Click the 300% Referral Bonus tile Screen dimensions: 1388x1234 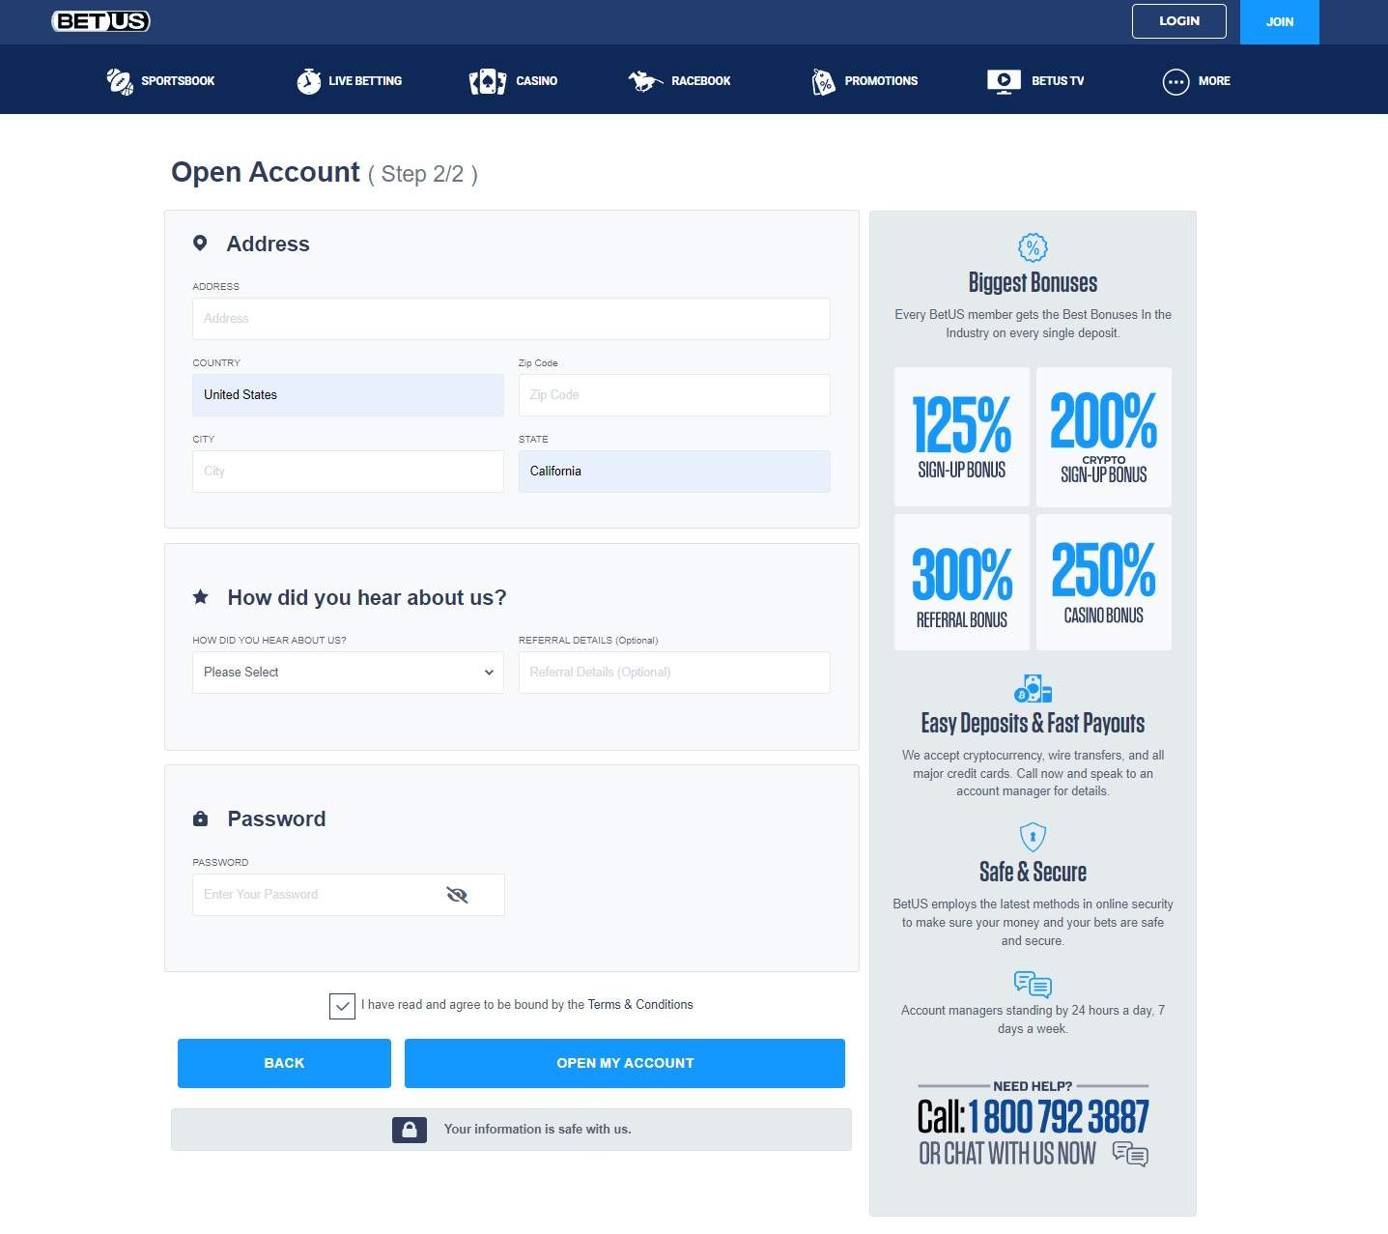click(x=962, y=582)
